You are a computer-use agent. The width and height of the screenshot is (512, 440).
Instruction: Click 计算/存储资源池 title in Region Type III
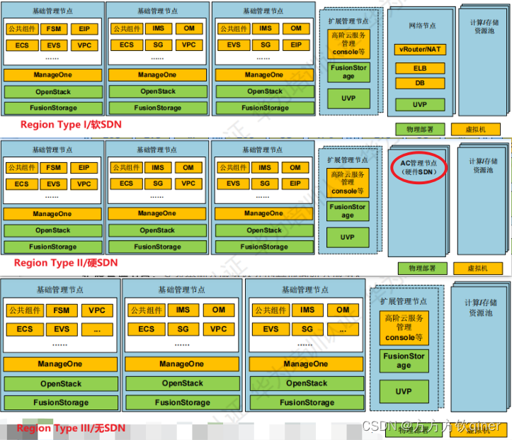point(481,308)
